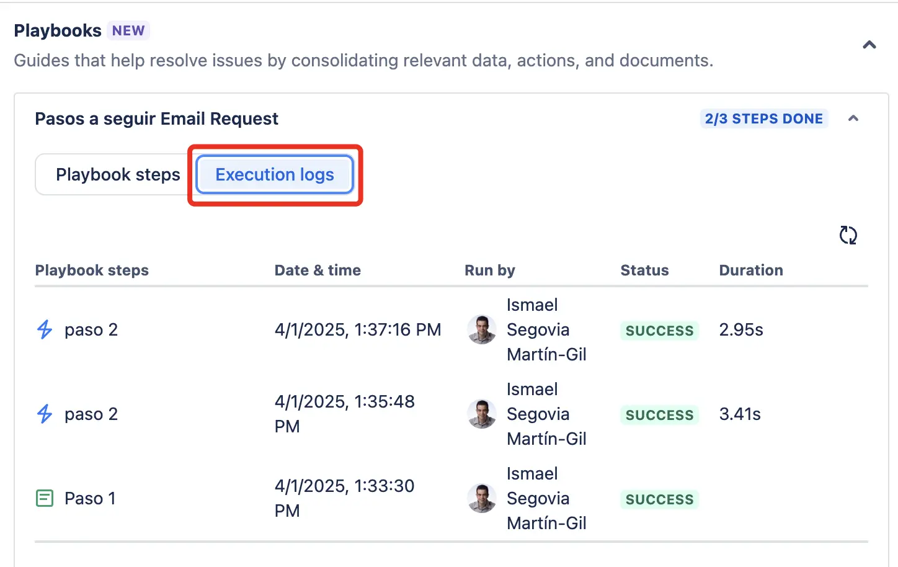Click the 'Playbooks' section heading
The image size is (898, 567).
coord(58,30)
